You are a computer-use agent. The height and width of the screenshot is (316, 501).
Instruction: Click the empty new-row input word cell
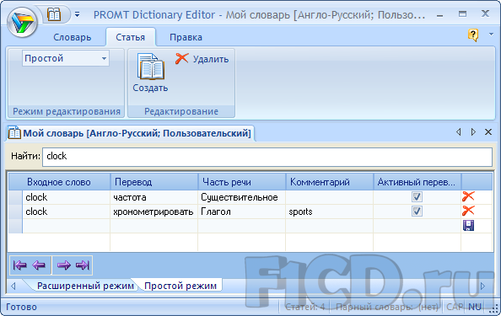point(66,226)
